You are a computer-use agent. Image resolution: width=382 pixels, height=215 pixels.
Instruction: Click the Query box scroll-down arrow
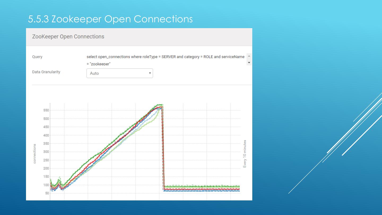point(249,63)
